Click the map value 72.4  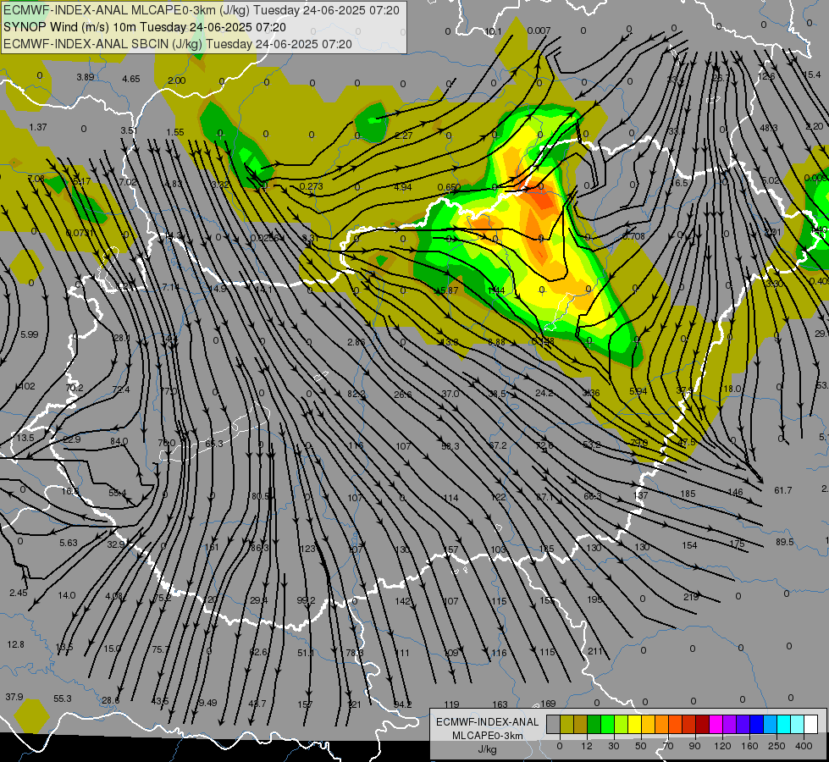tap(120, 389)
